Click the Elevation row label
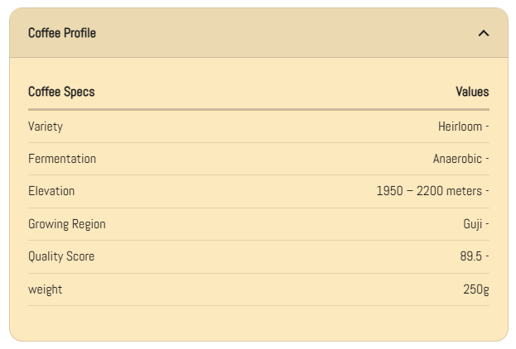Viewport: 516px width, 349px height. [51, 191]
